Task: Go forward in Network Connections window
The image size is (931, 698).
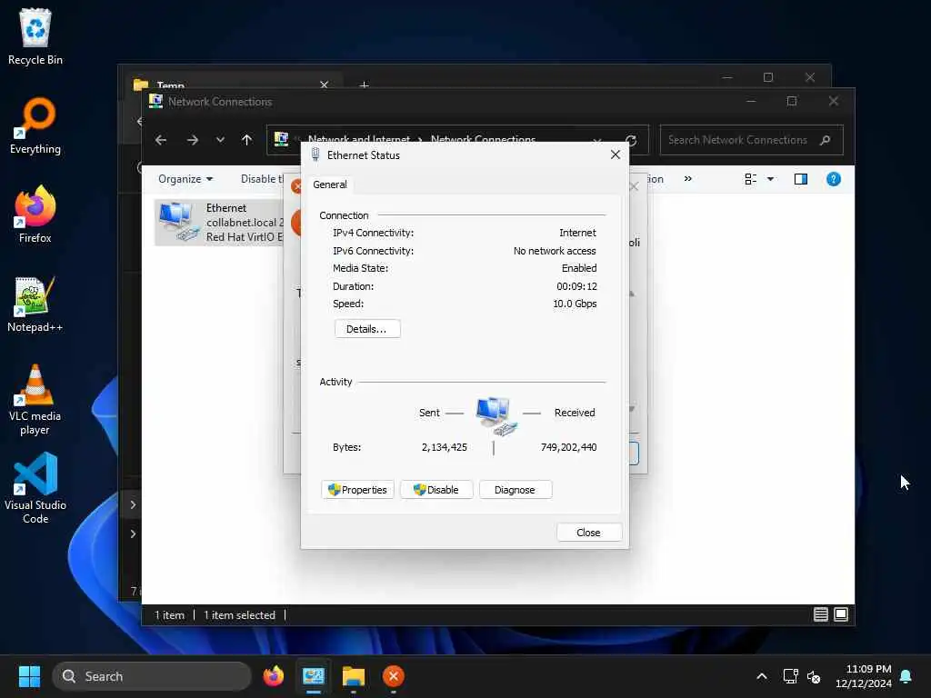Action: point(193,140)
